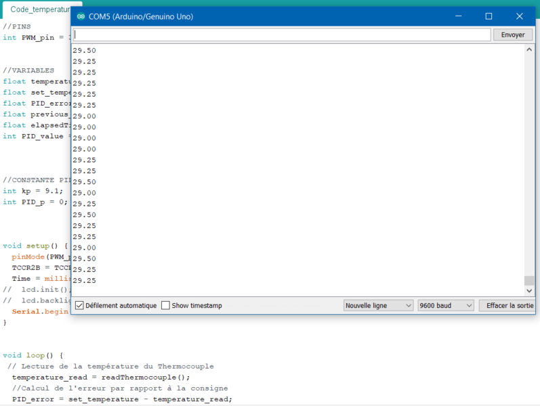This screenshot has height=406, width=540.
Task: Maximize the COM5 serial monitor window
Action: pos(489,16)
